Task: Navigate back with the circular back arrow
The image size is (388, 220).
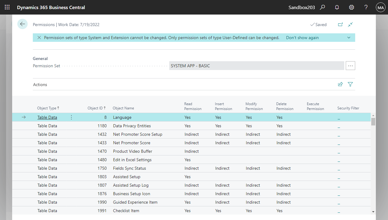Action: pyautogui.click(x=22, y=24)
